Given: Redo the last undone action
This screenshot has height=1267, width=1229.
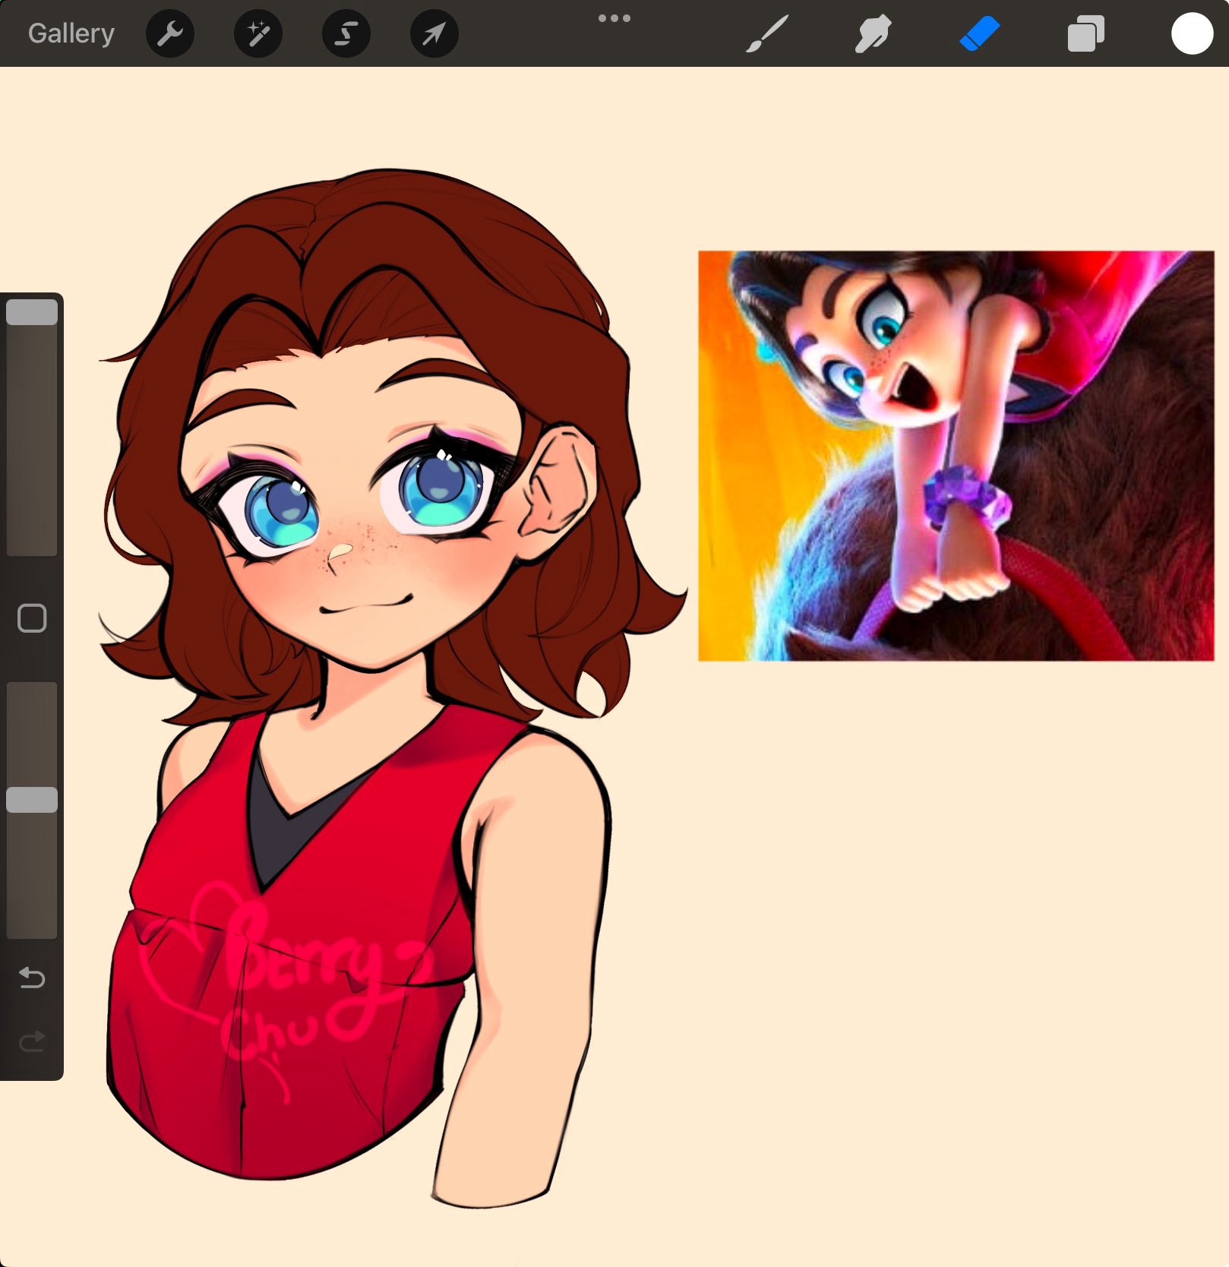Looking at the screenshot, I should 32,1041.
